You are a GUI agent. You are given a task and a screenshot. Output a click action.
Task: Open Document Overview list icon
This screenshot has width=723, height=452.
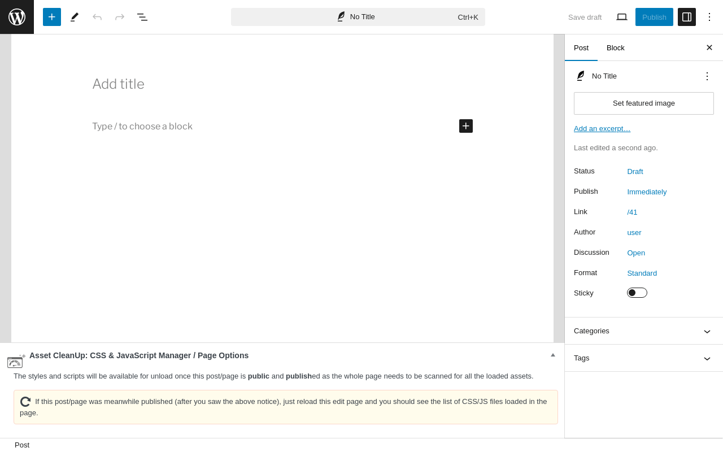click(x=142, y=17)
